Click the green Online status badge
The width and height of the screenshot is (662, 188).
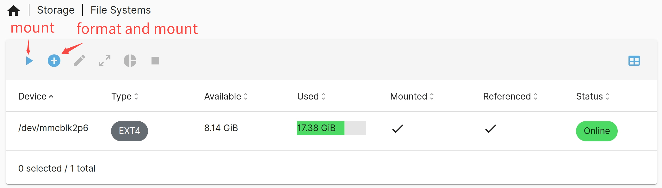click(597, 131)
